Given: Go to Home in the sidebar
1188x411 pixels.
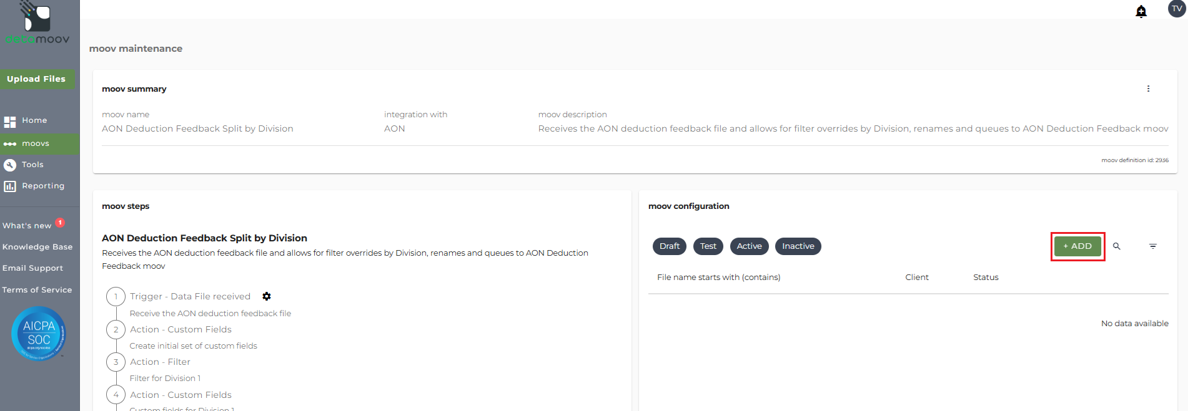Looking at the screenshot, I should (x=34, y=120).
